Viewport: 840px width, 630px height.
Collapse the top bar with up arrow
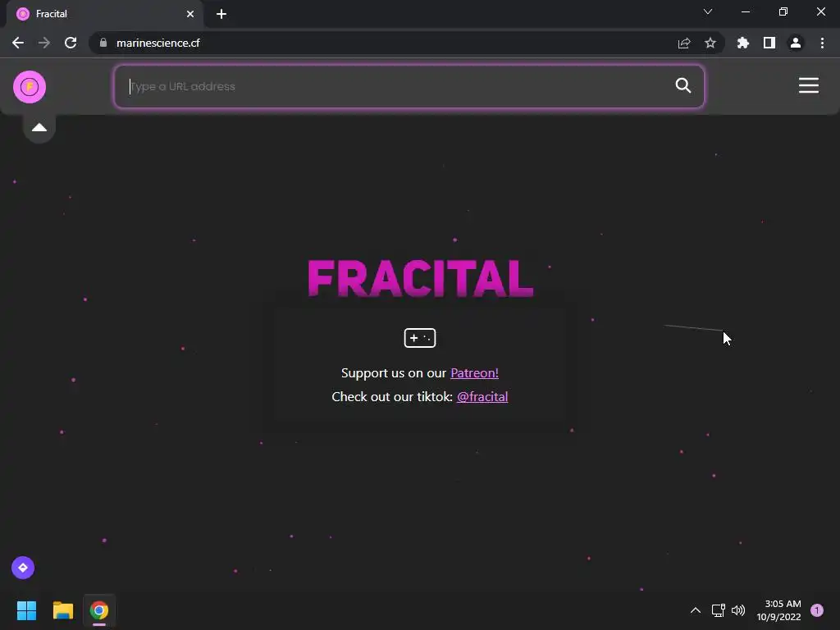(x=39, y=127)
